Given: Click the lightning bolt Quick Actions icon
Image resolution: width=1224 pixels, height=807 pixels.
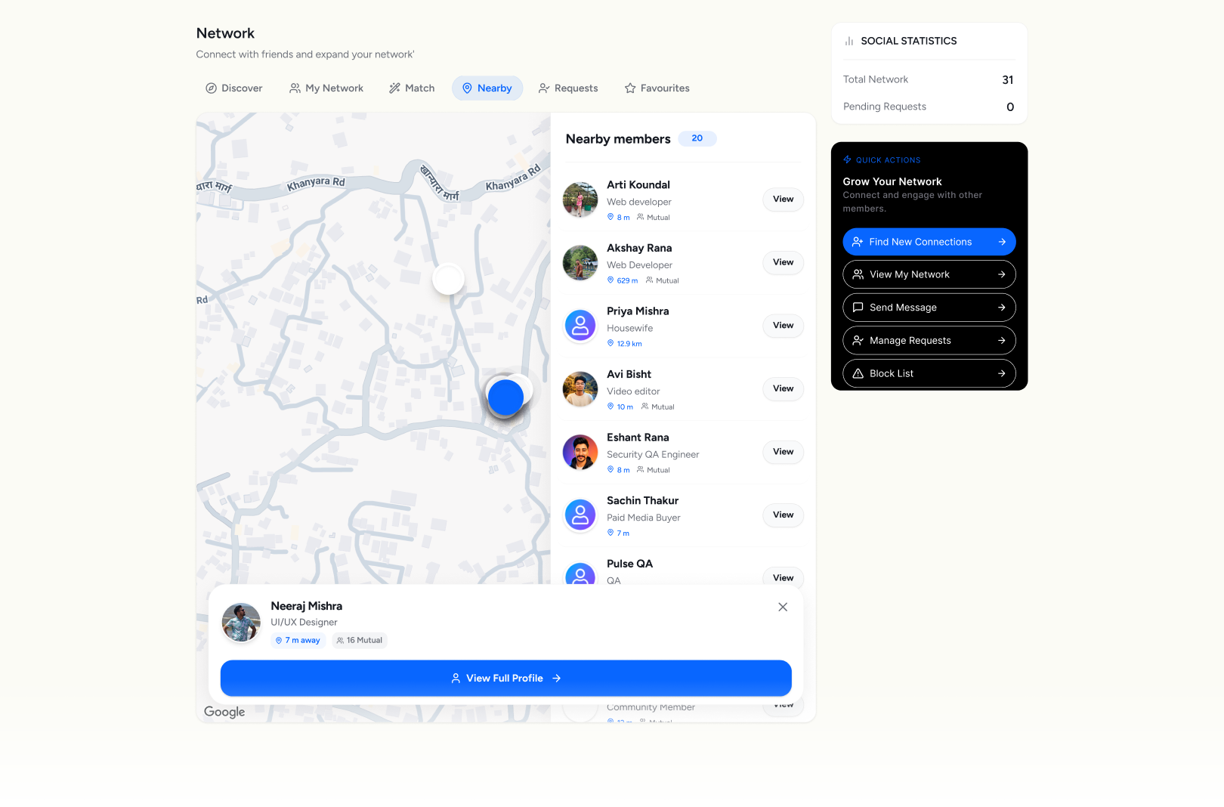Looking at the screenshot, I should 848,160.
